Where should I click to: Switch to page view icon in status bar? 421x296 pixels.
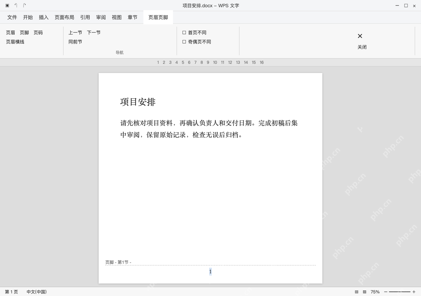(357, 292)
